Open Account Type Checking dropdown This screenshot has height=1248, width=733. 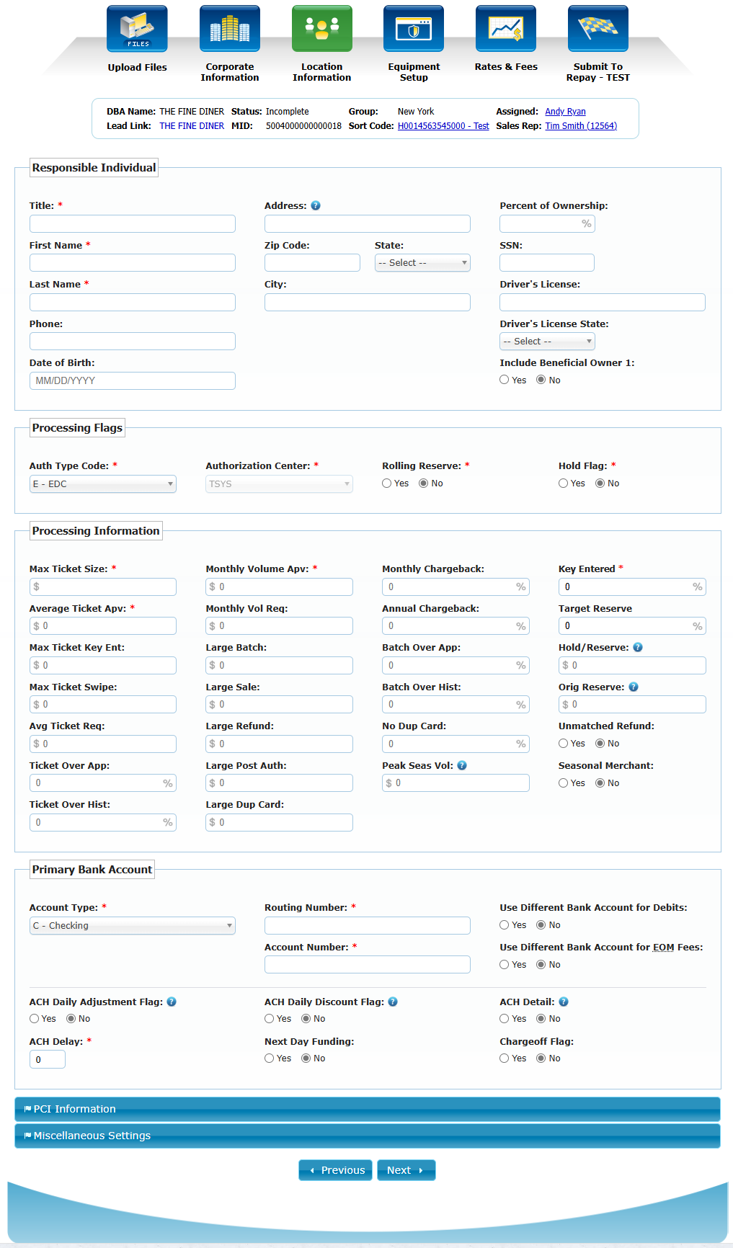tap(133, 926)
